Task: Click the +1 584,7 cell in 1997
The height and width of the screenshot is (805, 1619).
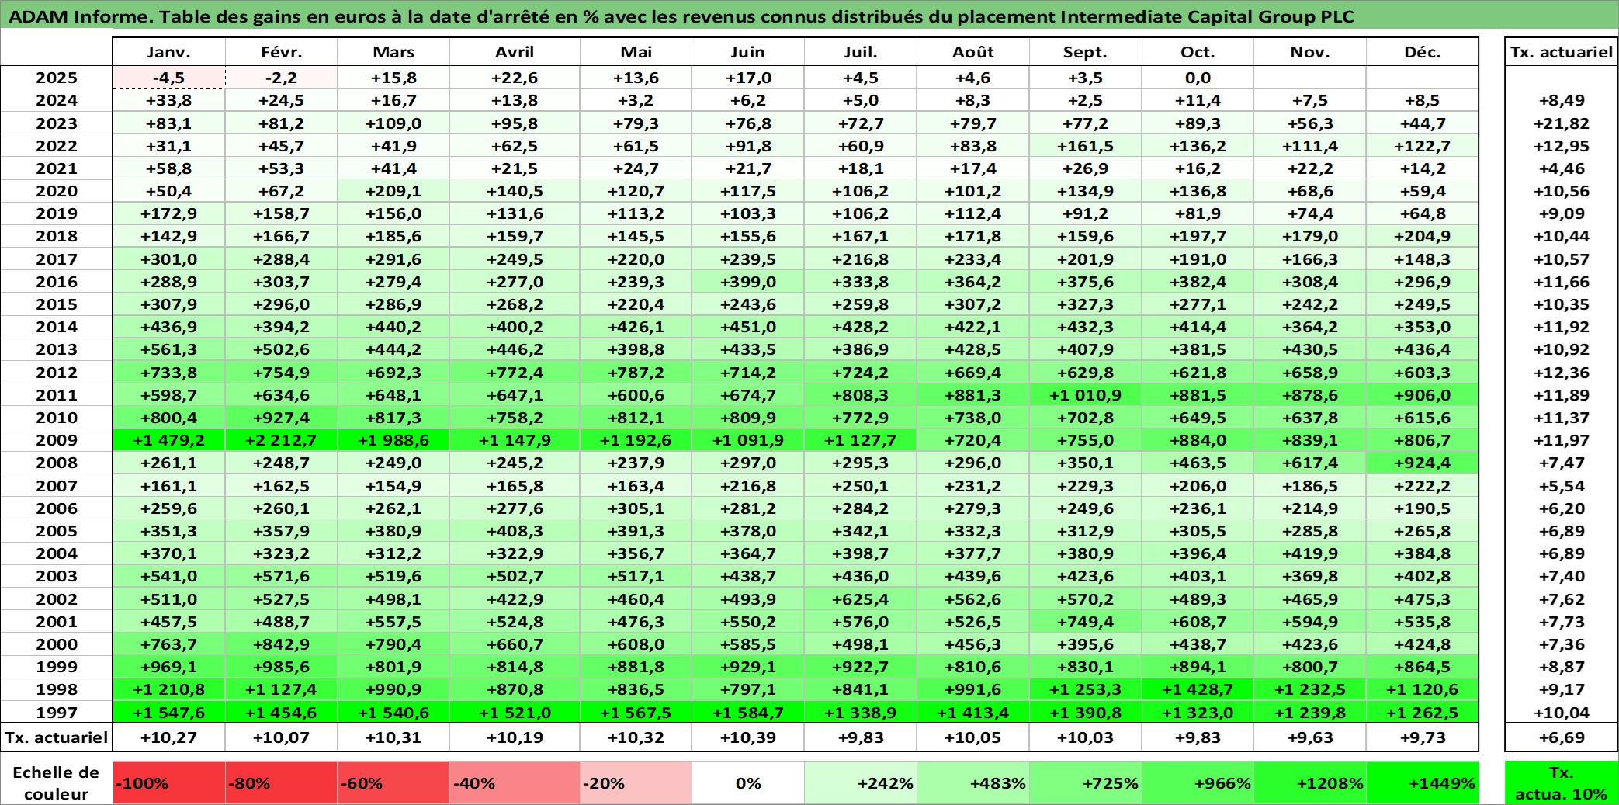Action: [x=747, y=713]
